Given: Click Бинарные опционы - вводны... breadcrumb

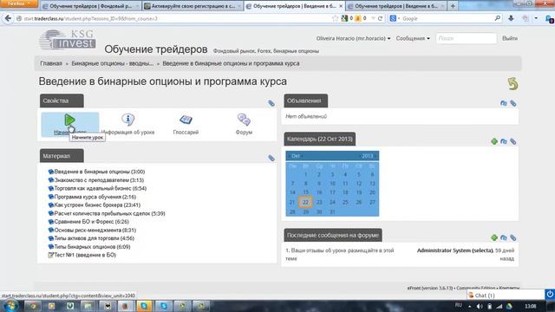Looking at the screenshot, I should pyautogui.click(x=113, y=63).
